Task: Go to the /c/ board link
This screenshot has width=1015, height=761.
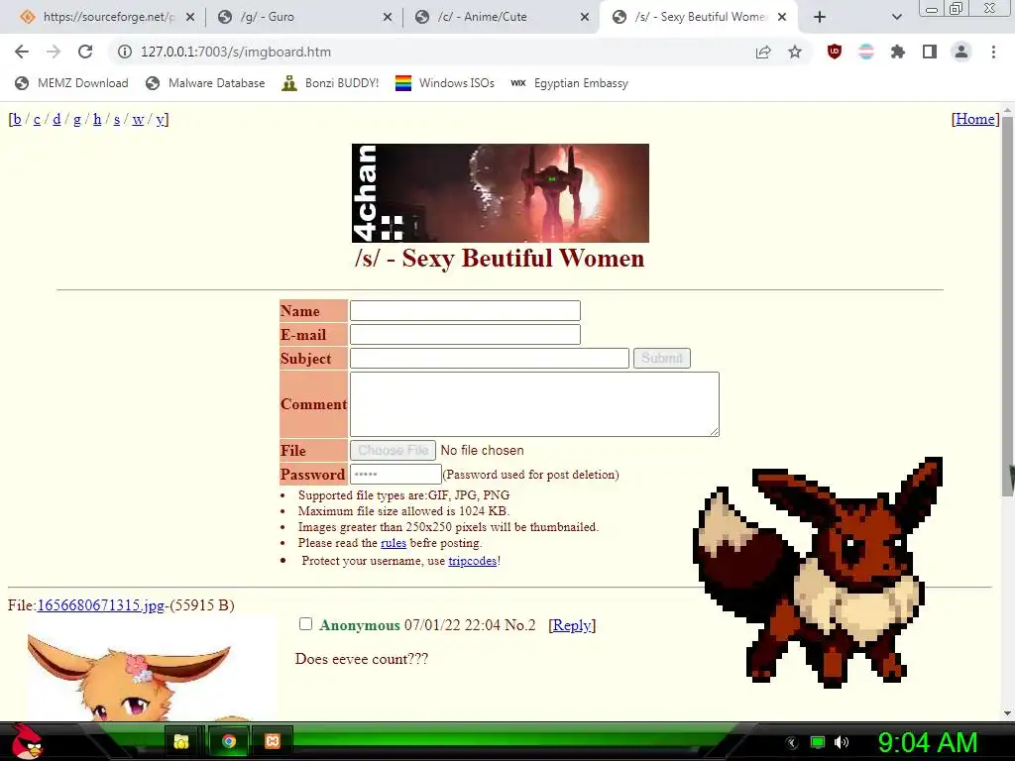Action: coord(37,119)
